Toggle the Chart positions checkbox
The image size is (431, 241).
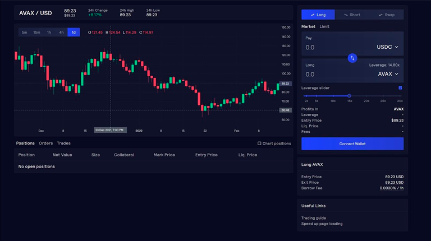(x=259, y=143)
